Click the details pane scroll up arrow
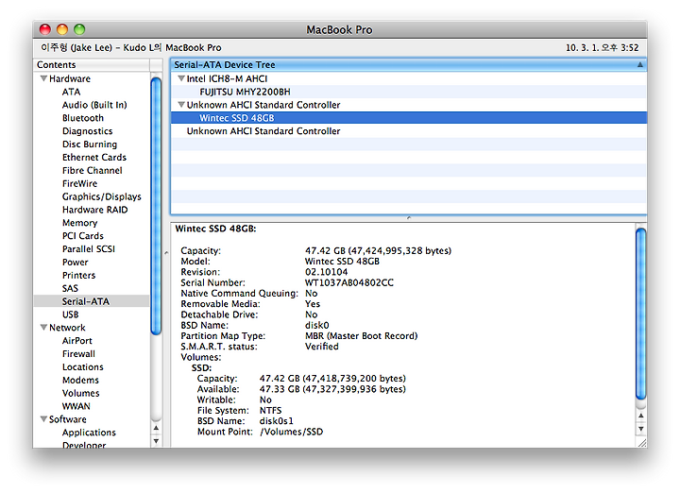This screenshot has height=493, width=680. point(641,416)
